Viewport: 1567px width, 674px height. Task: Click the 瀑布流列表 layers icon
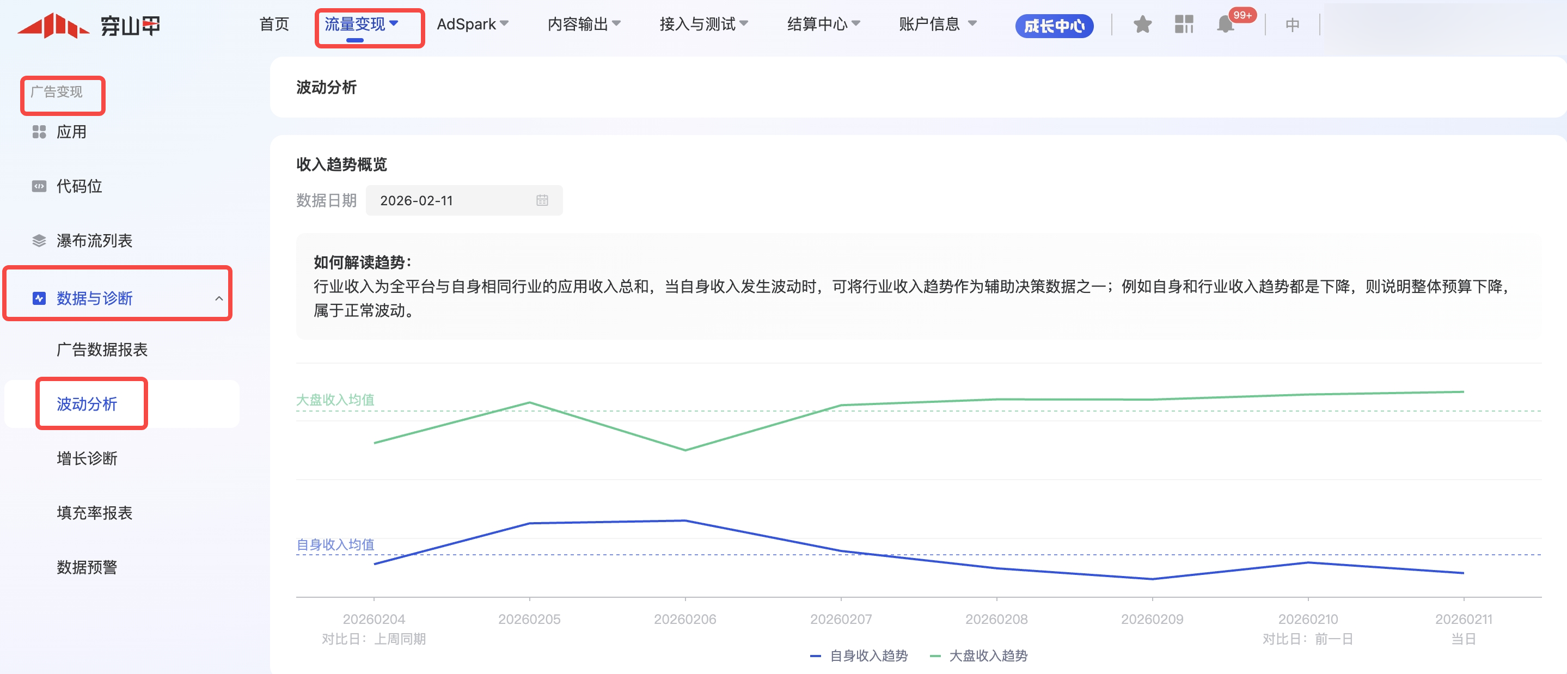pyautogui.click(x=39, y=241)
